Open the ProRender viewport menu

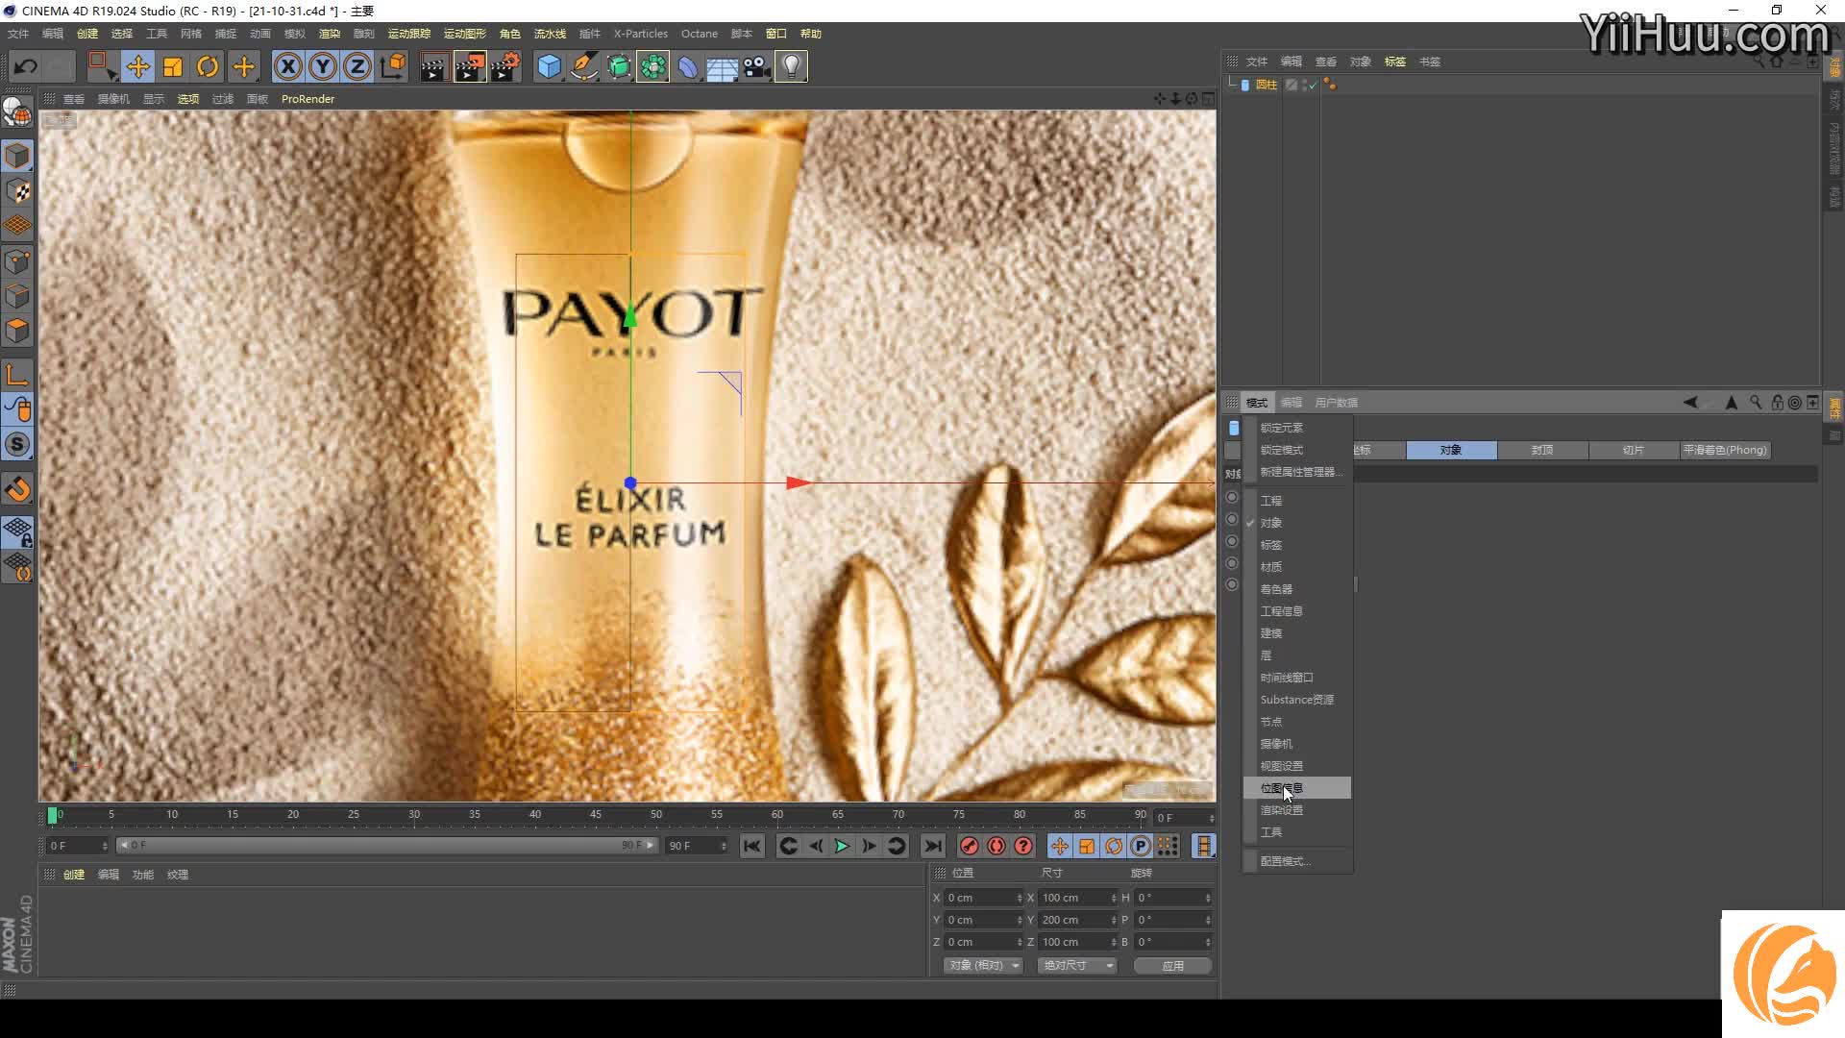pyautogui.click(x=307, y=99)
